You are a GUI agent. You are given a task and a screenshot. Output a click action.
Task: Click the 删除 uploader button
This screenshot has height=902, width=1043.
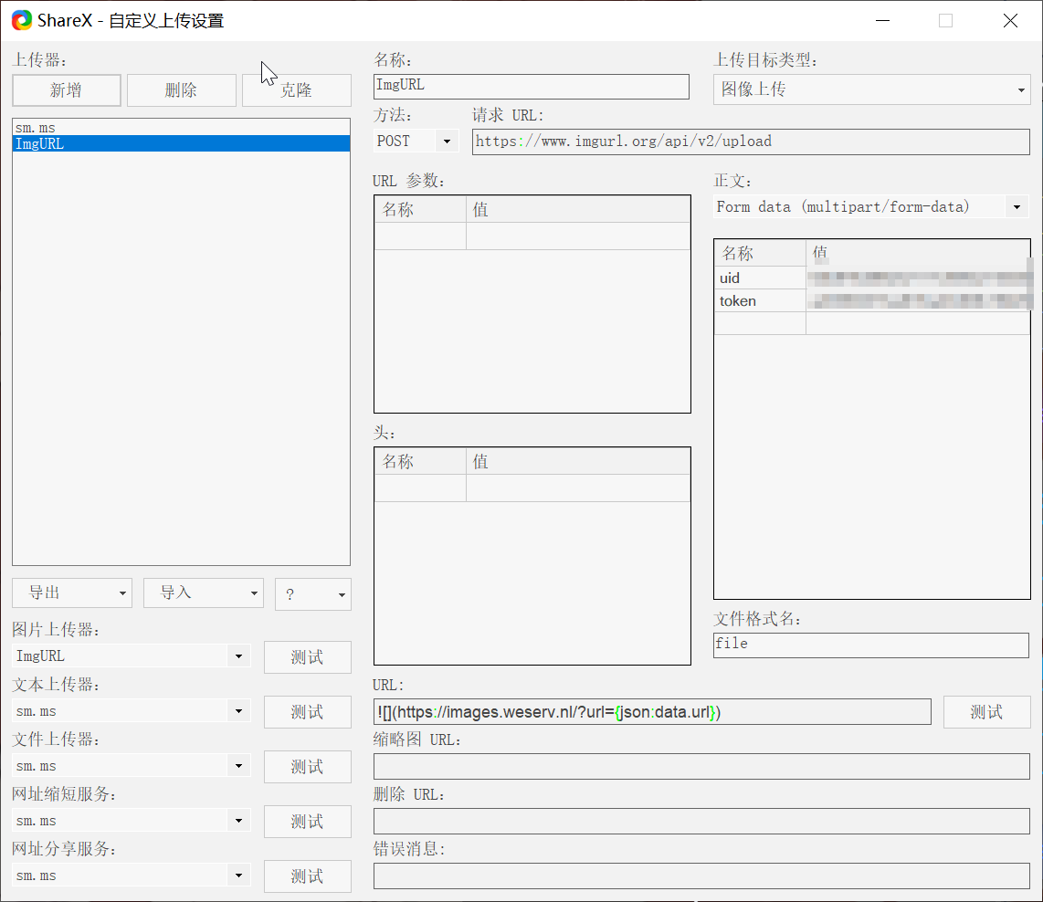pos(182,90)
